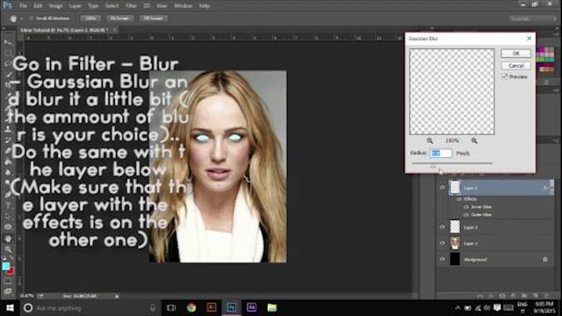Click the Cortana search box
562x316 pixels.
click(90, 308)
